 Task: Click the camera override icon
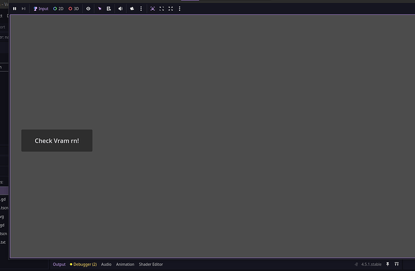pos(132,9)
